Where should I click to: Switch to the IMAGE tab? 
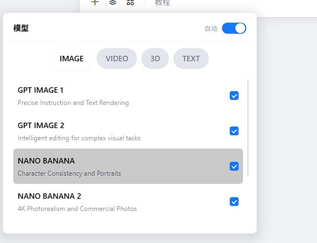click(72, 59)
